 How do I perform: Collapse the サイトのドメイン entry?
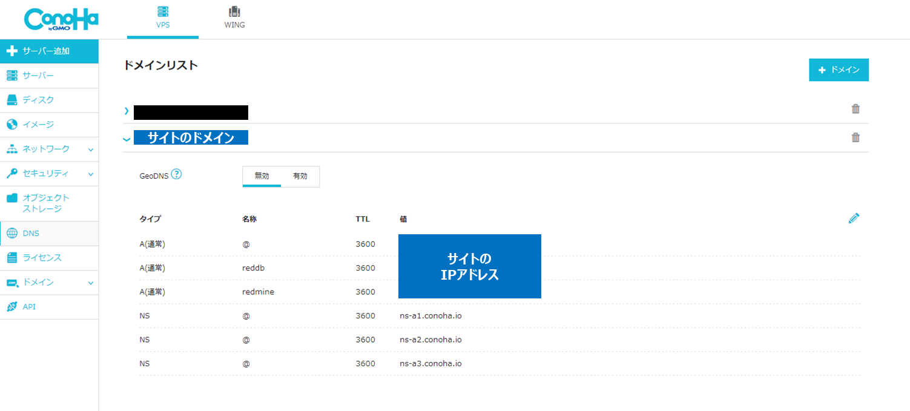(127, 139)
